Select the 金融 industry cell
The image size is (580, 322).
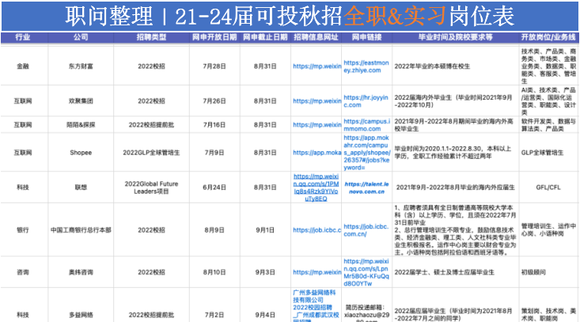coord(23,66)
